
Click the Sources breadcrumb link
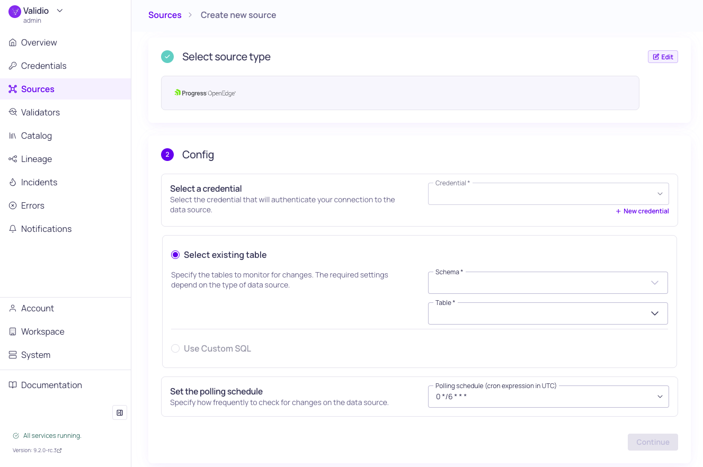[165, 15]
